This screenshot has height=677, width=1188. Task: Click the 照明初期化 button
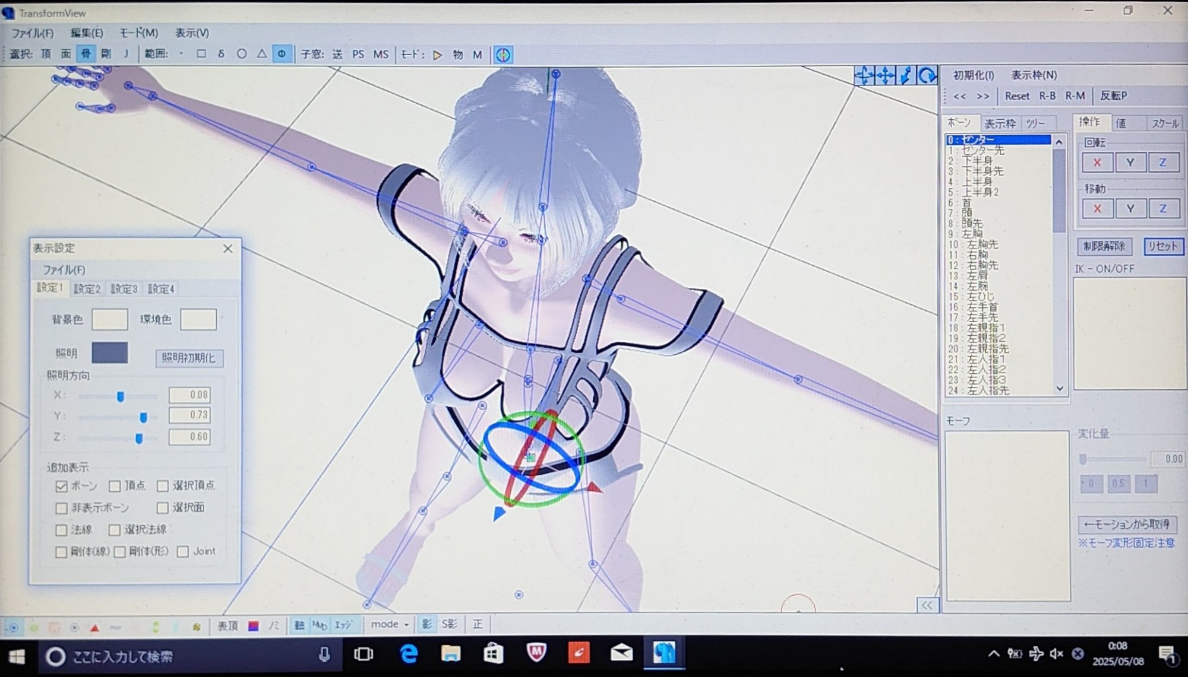pos(189,358)
